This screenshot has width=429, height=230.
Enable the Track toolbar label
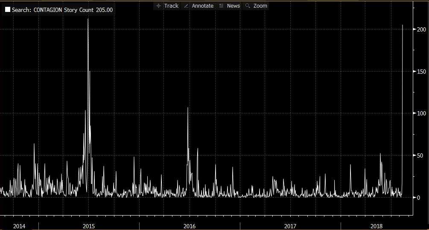[171, 6]
